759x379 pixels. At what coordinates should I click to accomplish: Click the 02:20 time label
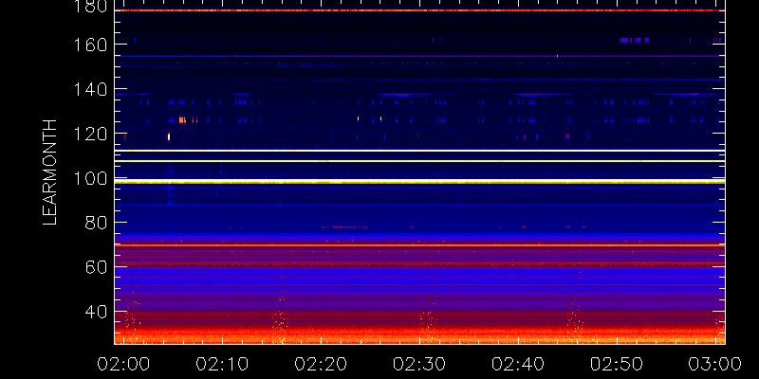click(321, 364)
